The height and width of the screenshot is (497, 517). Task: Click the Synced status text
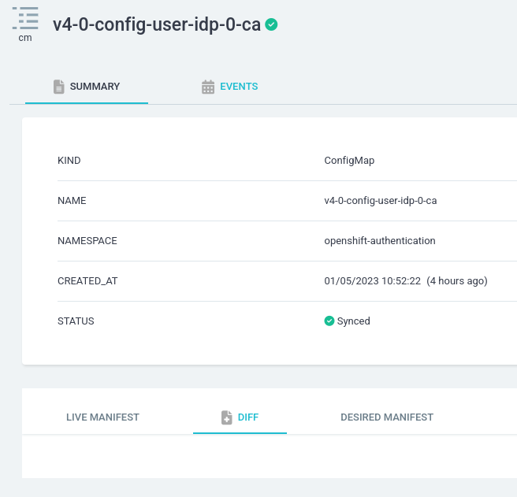pos(353,321)
